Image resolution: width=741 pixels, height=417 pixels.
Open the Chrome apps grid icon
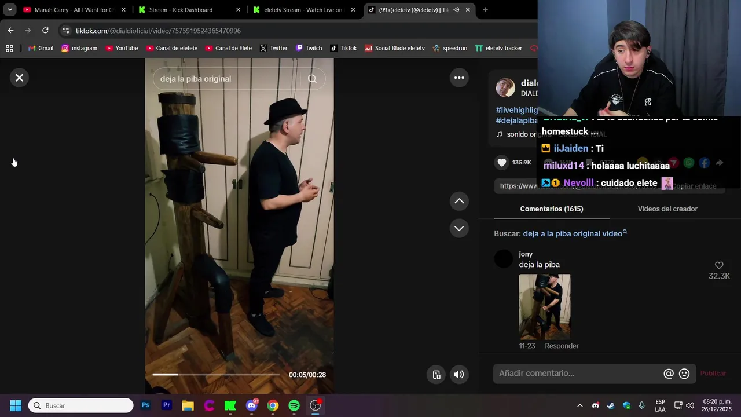[9, 48]
